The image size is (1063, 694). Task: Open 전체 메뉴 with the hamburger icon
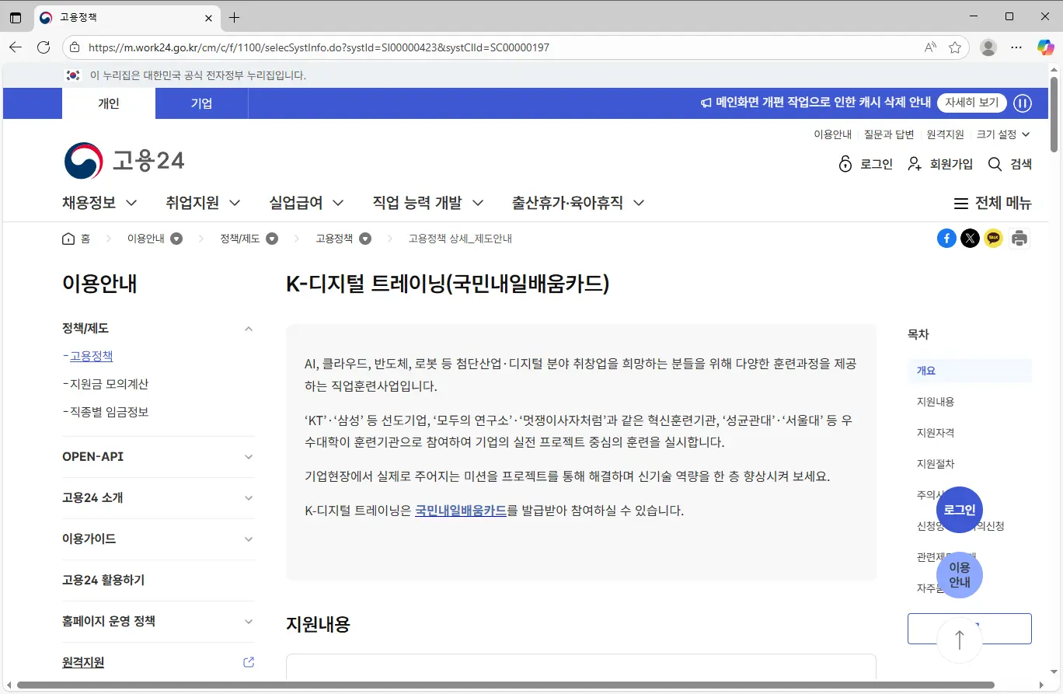(960, 203)
